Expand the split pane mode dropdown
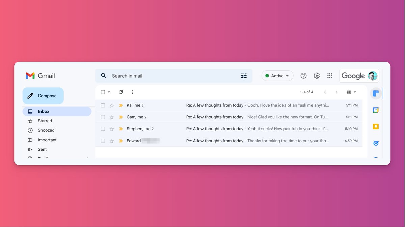 pos(354,92)
